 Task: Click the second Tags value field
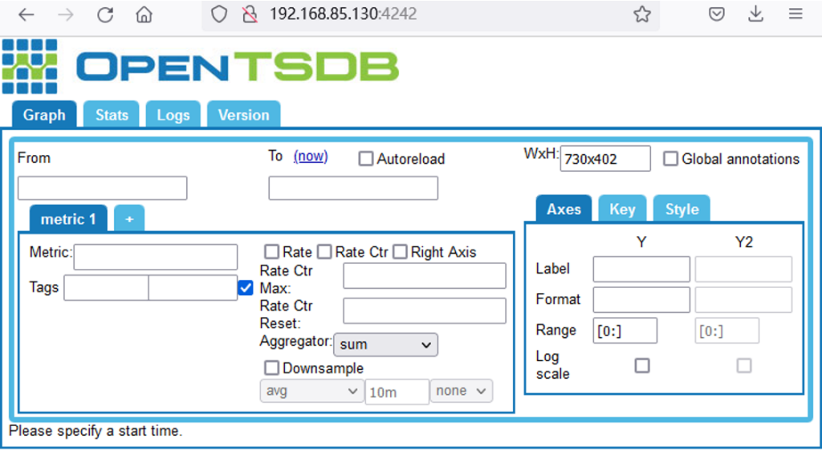193,288
